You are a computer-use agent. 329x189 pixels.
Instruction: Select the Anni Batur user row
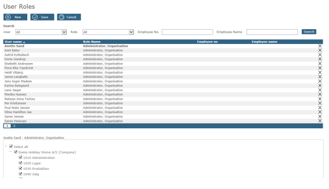(x=163, y=51)
